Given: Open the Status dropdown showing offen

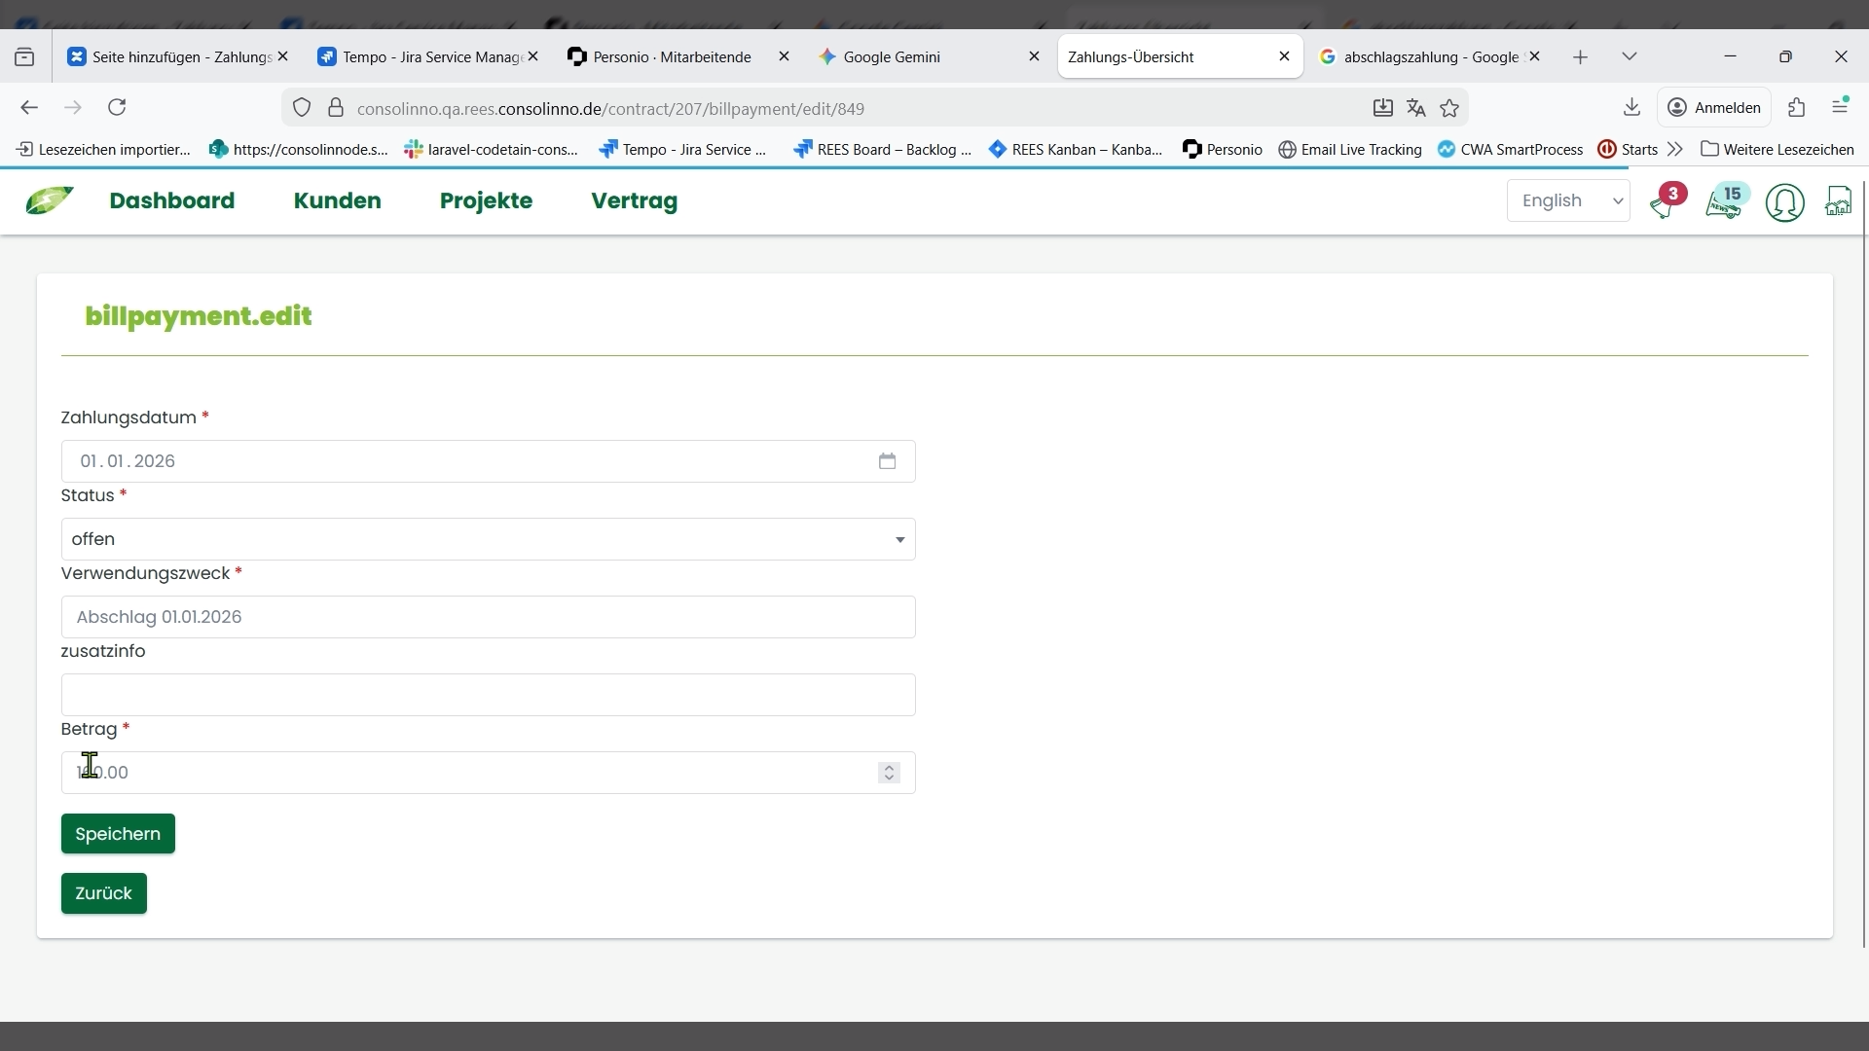Looking at the screenshot, I should pos(488,539).
